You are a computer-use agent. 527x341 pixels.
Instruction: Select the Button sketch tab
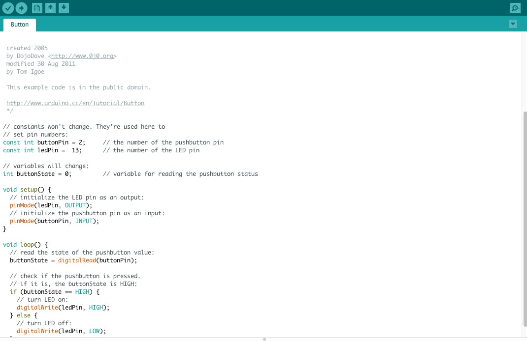click(x=19, y=24)
